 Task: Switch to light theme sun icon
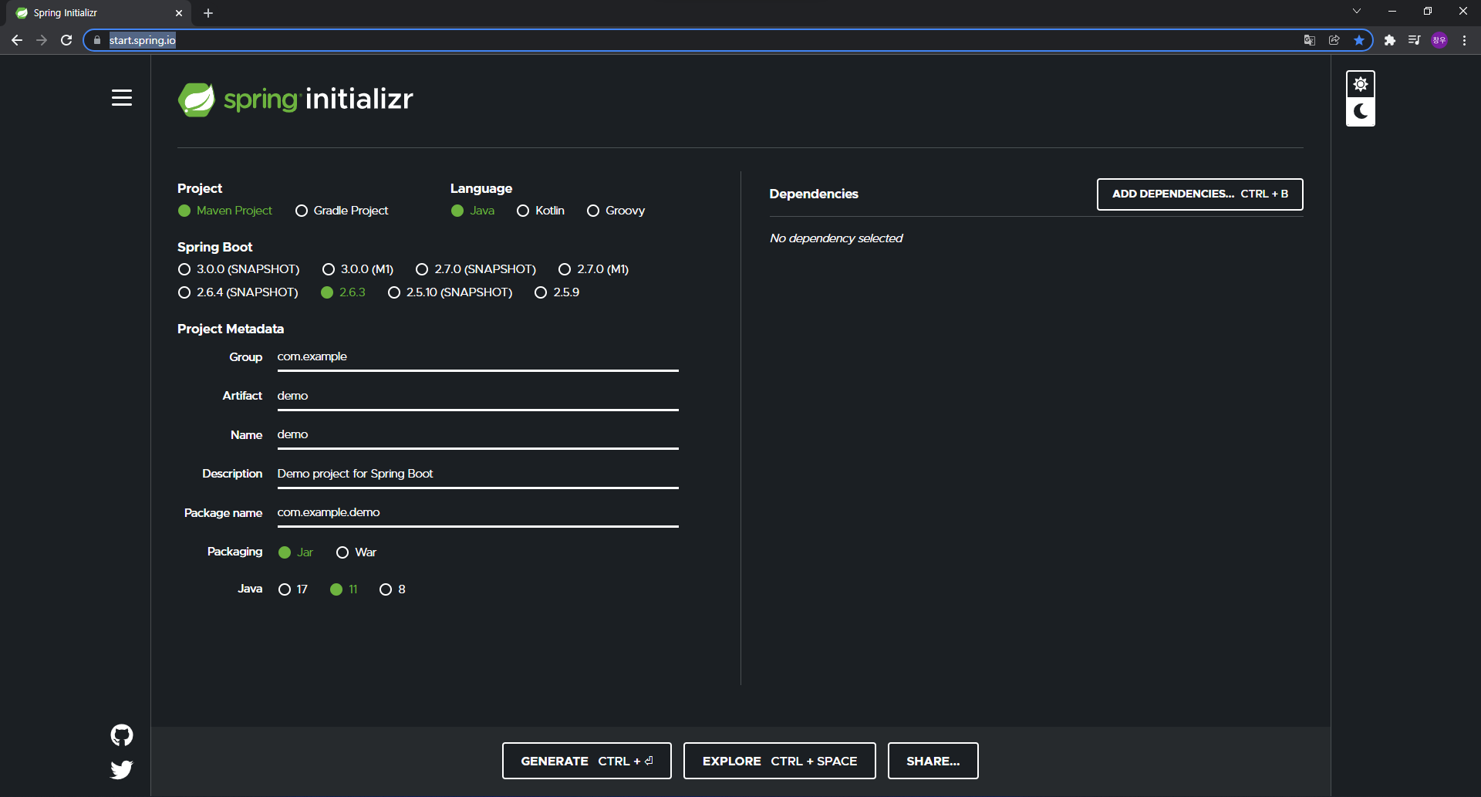[x=1361, y=84]
